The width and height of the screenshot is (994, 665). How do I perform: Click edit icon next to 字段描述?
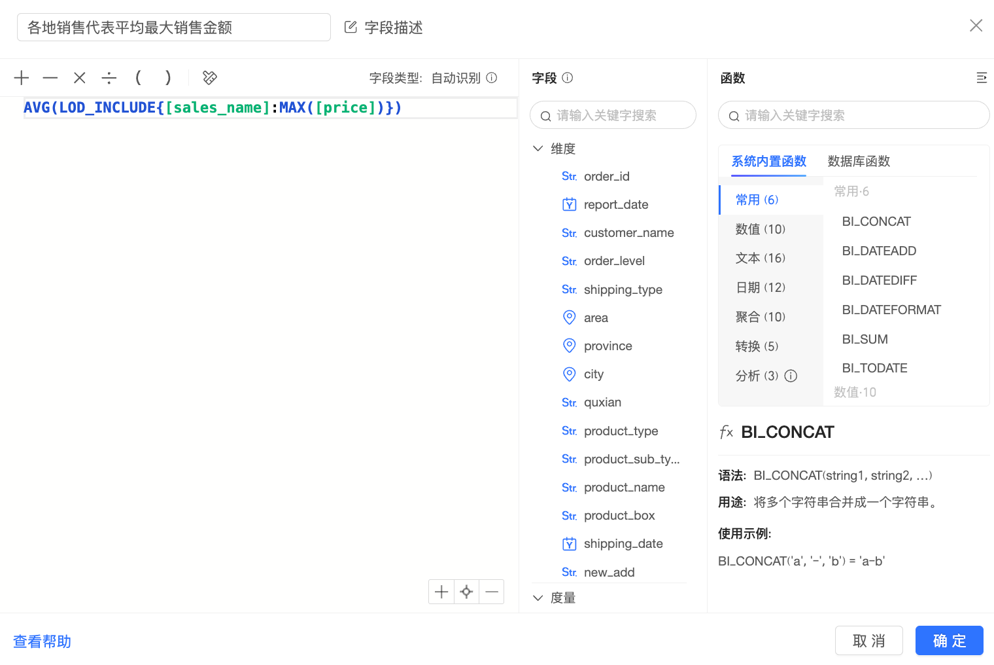[x=351, y=27]
